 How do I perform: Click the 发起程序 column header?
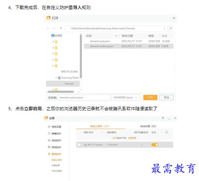(x=111, y=132)
